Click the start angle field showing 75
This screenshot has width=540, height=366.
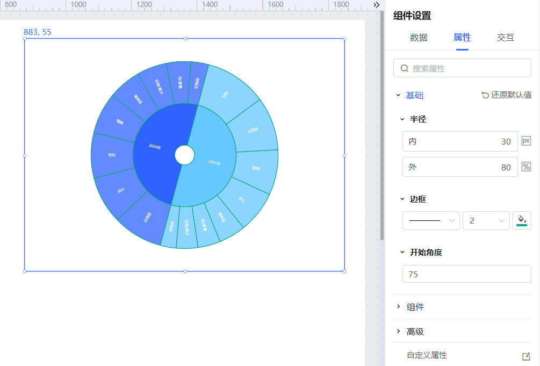(466, 274)
